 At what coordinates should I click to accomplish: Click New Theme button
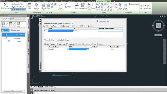[x=50, y=44]
